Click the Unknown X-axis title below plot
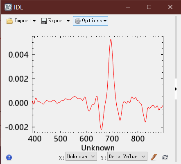This screenshot has width=181, height=164. click(x=98, y=148)
